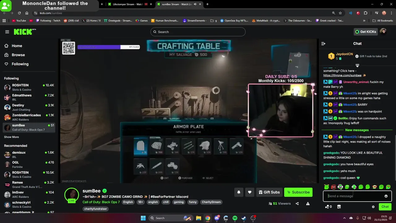Open Destiny channel in sidebar
This screenshot has height=223, width=396.
tap(29, 107)
